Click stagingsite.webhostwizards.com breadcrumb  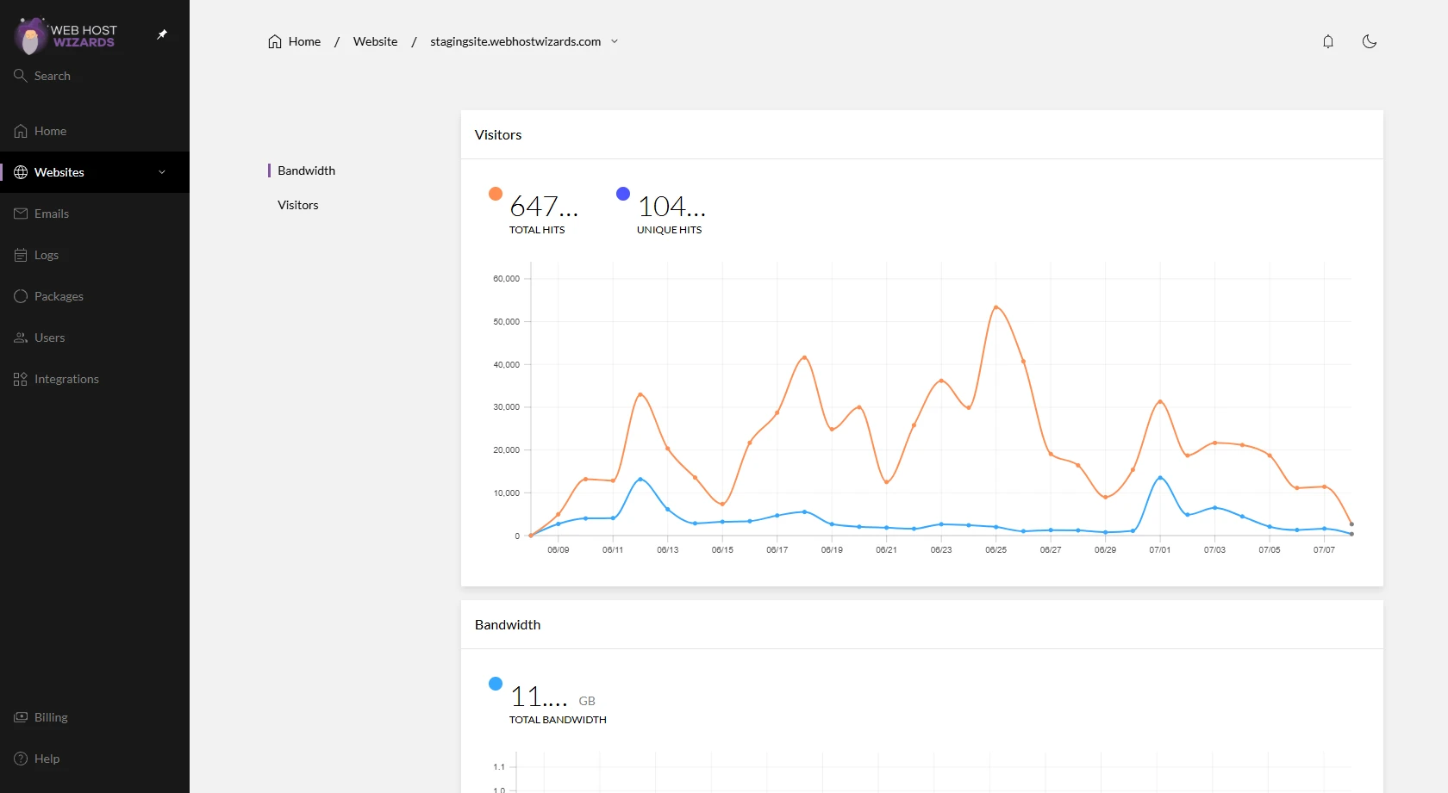coord(515,41)
